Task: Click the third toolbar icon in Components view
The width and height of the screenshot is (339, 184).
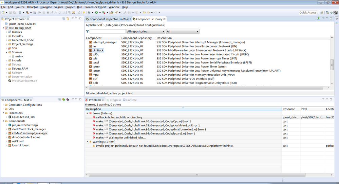Action: (x=68, y=99)
